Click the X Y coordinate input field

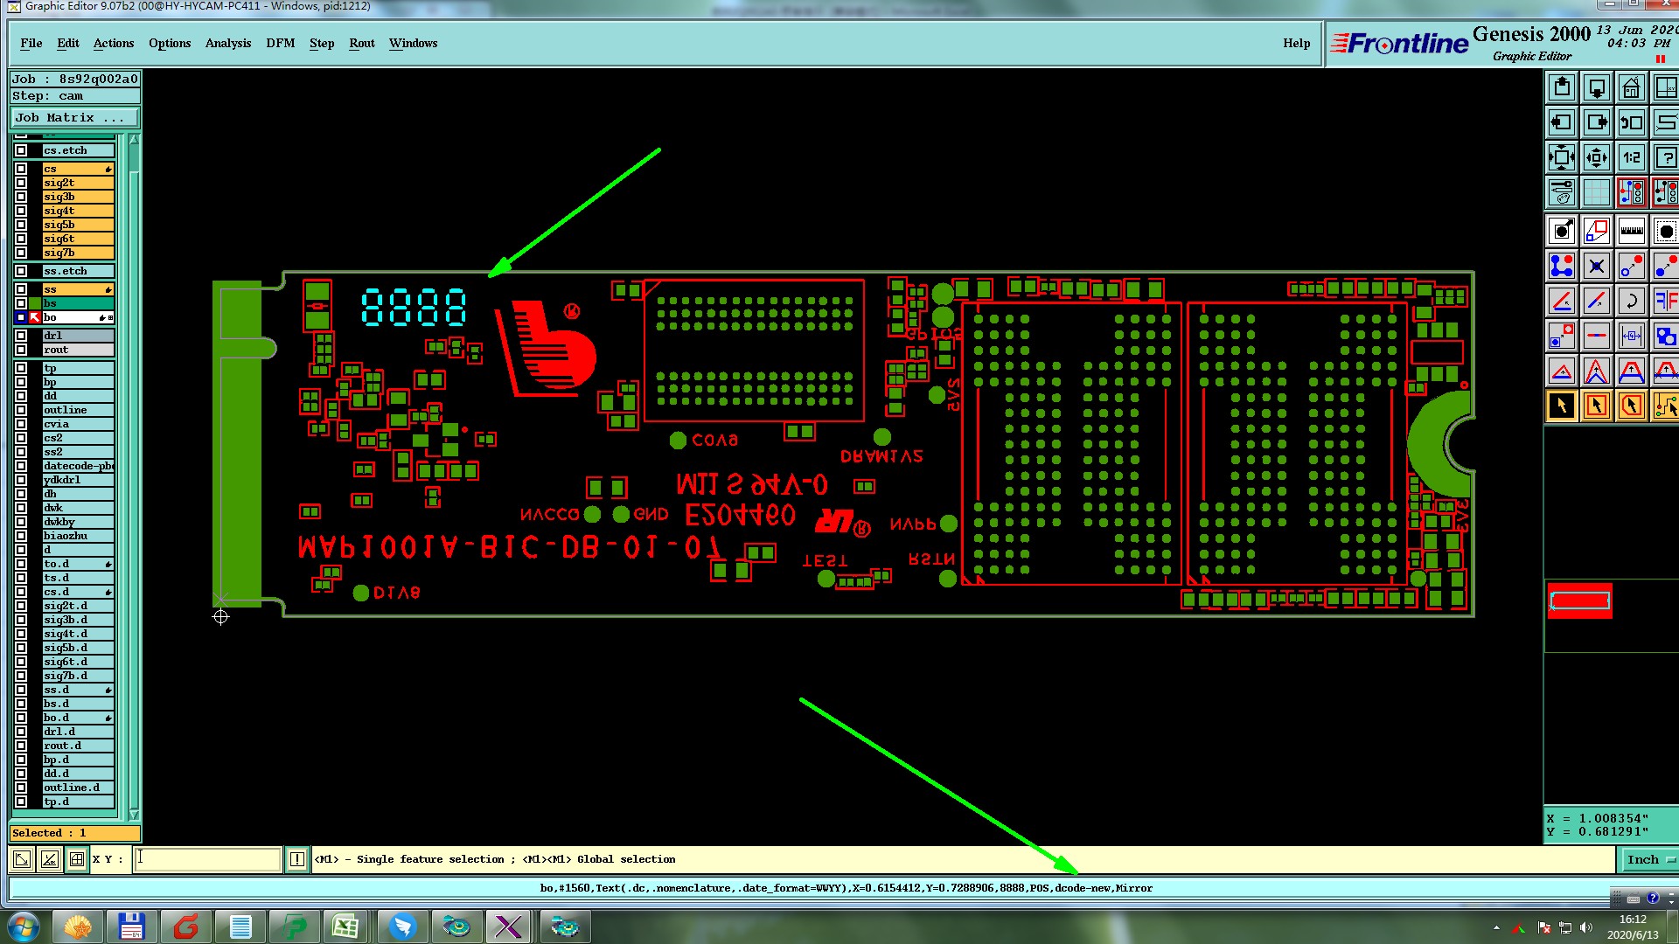coord(208,859)
